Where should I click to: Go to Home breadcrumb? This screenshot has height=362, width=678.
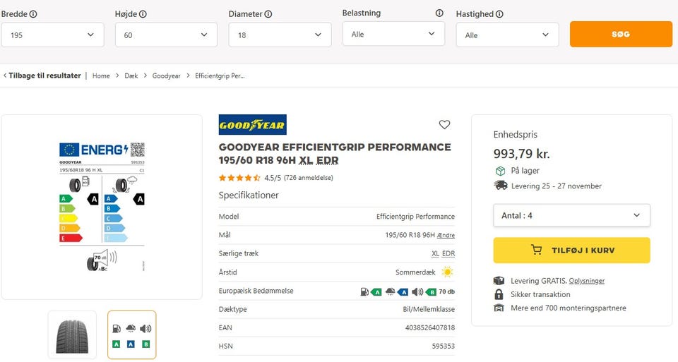[101, 76]
